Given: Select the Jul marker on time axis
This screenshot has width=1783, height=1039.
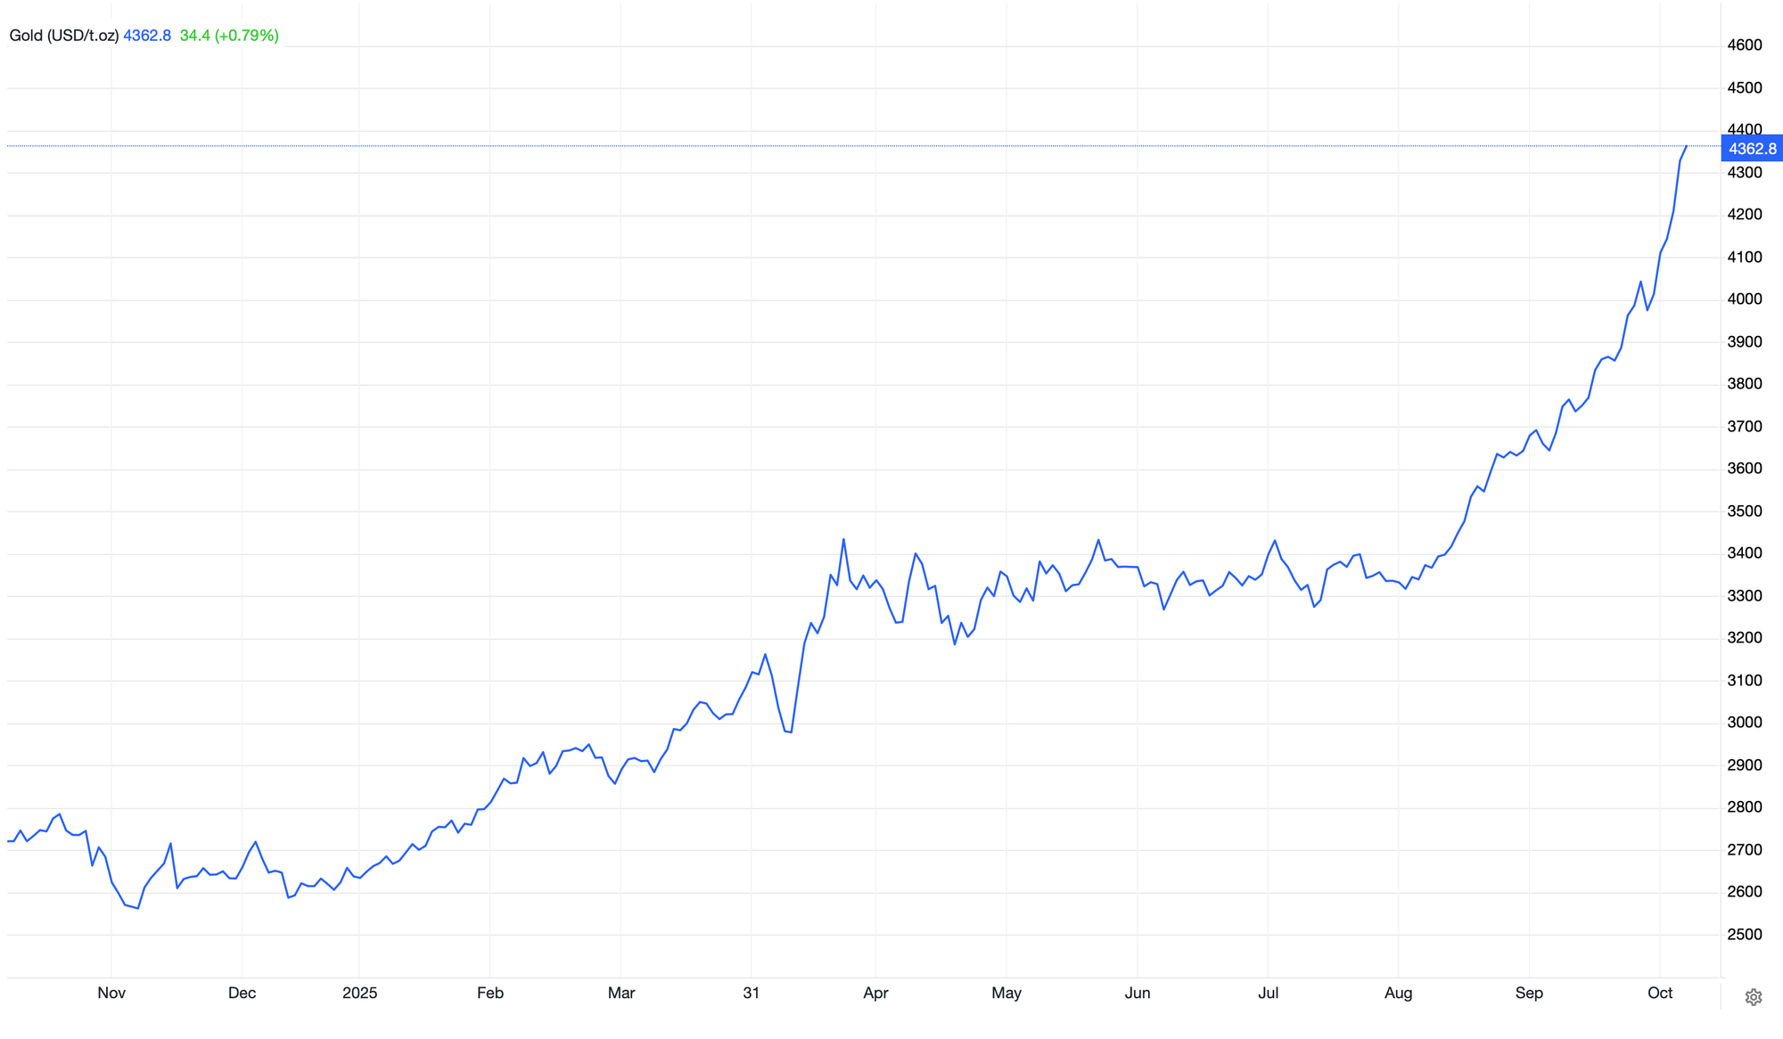Looking at the screenshot, I should click(1268, 993).
